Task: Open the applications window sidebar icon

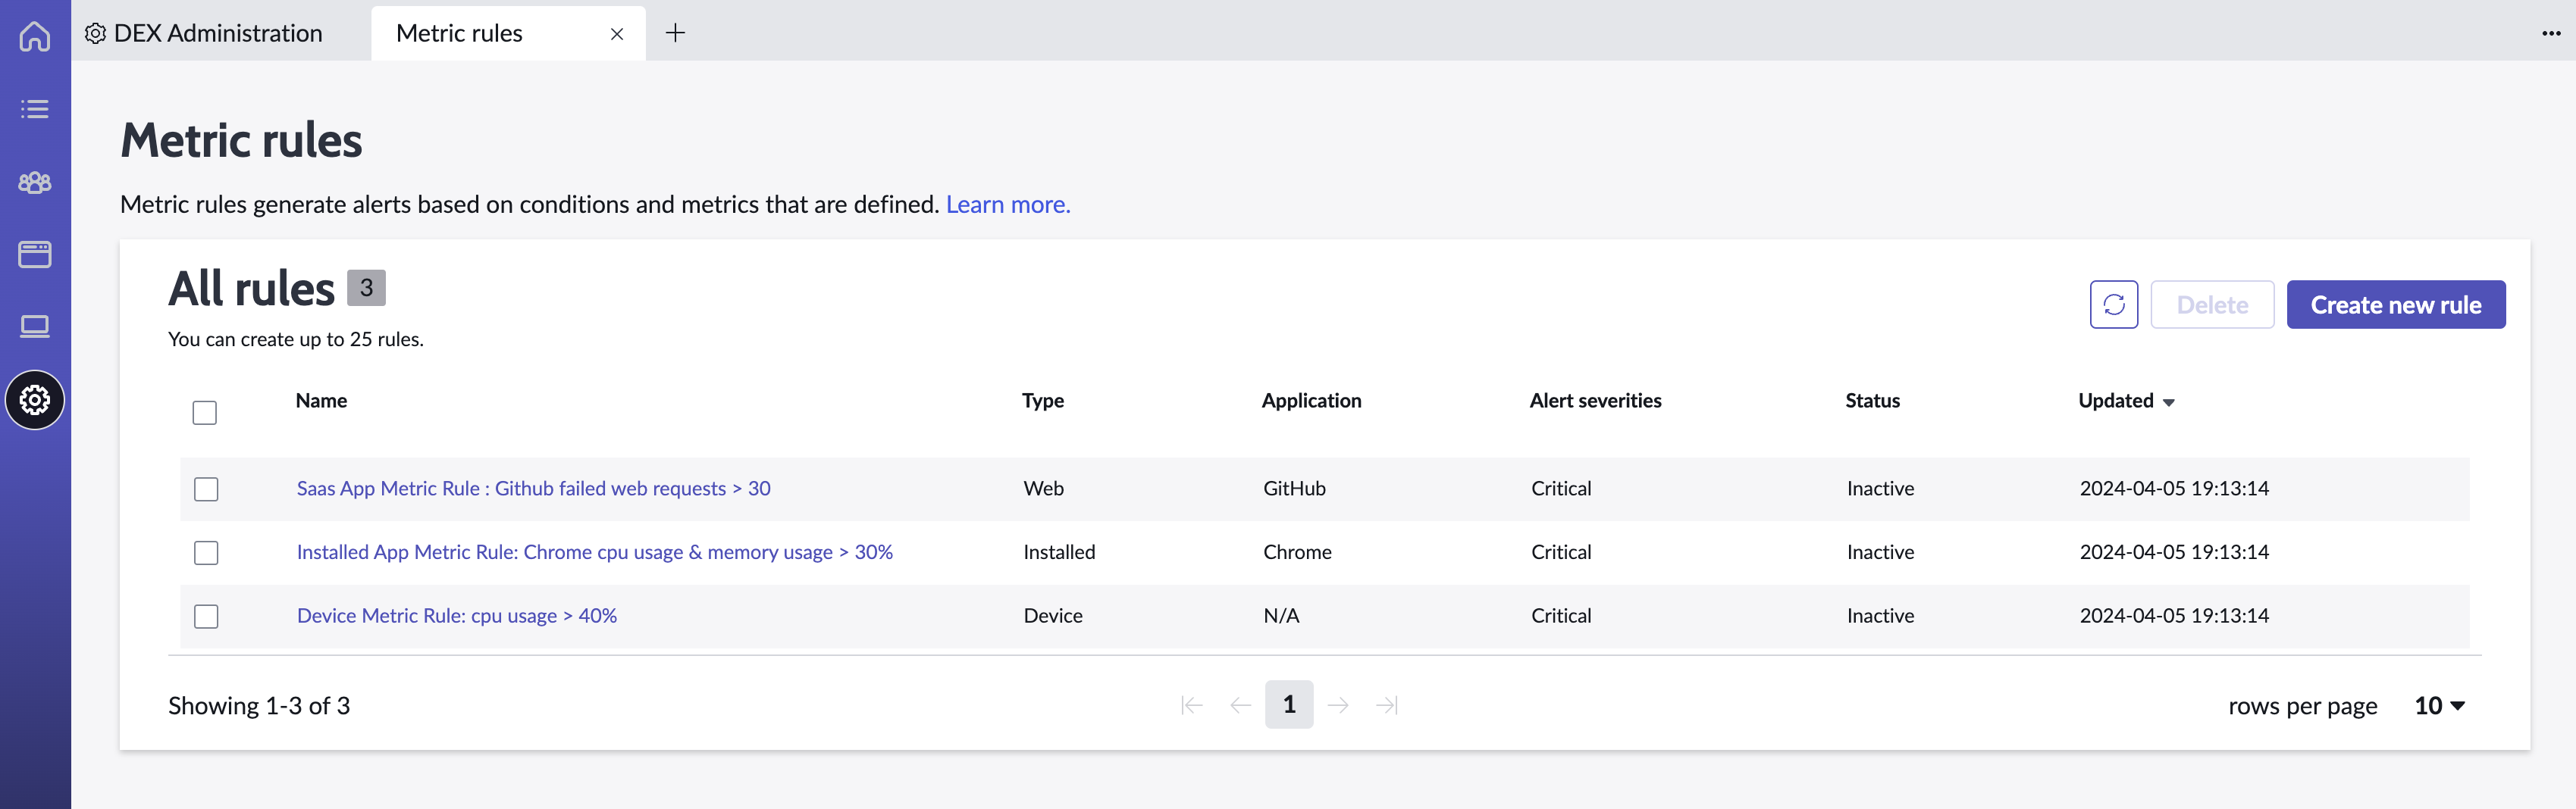Action: (x=35, y=255)
